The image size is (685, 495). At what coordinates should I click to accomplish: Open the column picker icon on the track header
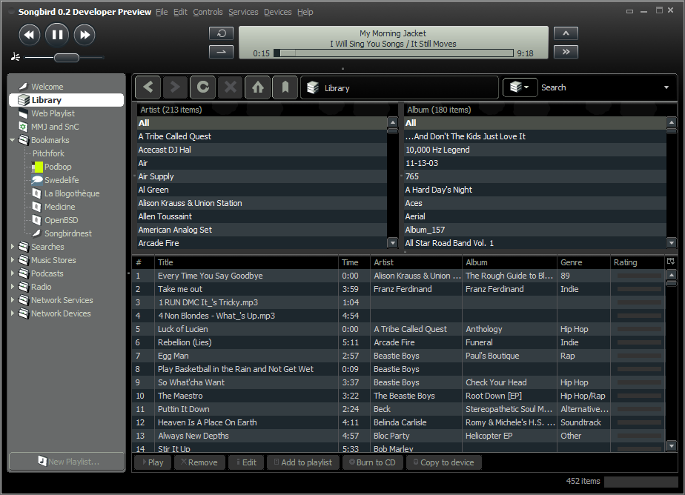[672, 262]
